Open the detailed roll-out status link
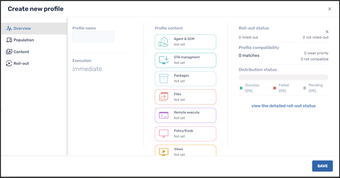This screenshot has height=178, width=340. point(283,106)
